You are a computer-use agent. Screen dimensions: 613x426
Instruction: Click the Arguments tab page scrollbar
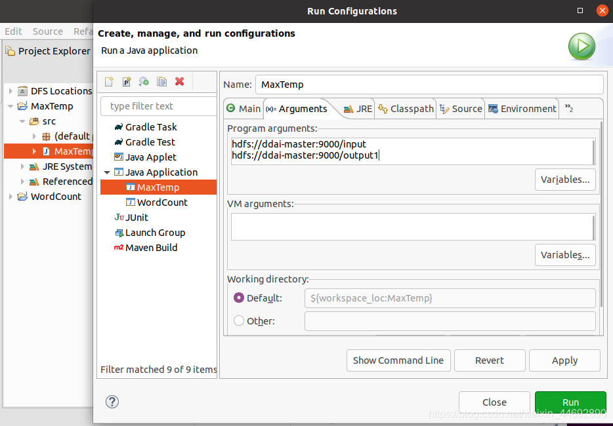pos(601,214)
